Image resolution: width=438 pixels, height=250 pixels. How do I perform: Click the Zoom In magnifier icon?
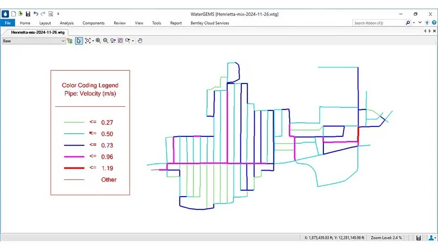98,41
